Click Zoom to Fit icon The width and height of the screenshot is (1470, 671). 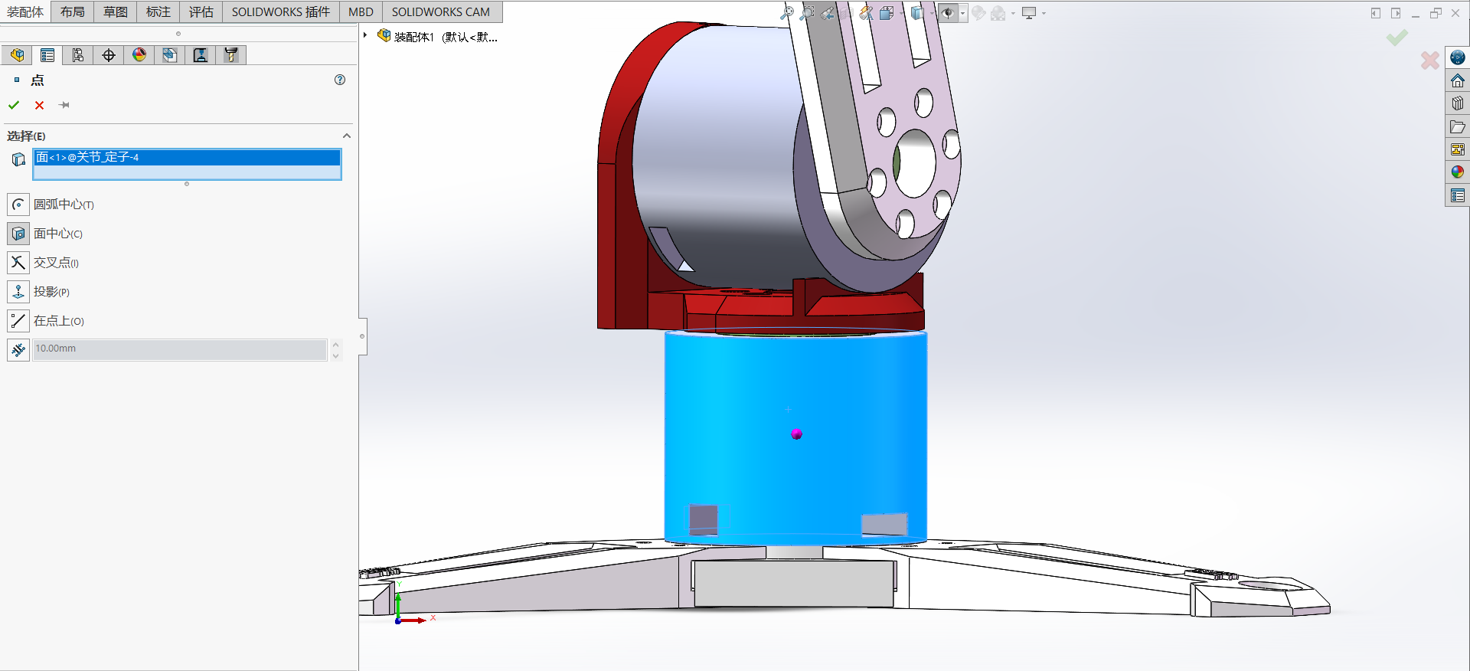pyautogui.click(x=786, y=13)
